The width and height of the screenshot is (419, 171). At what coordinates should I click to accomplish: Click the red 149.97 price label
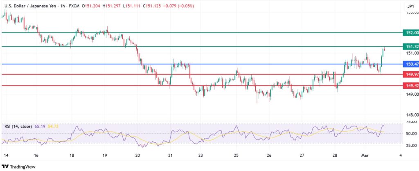click(x=410, y=74)
